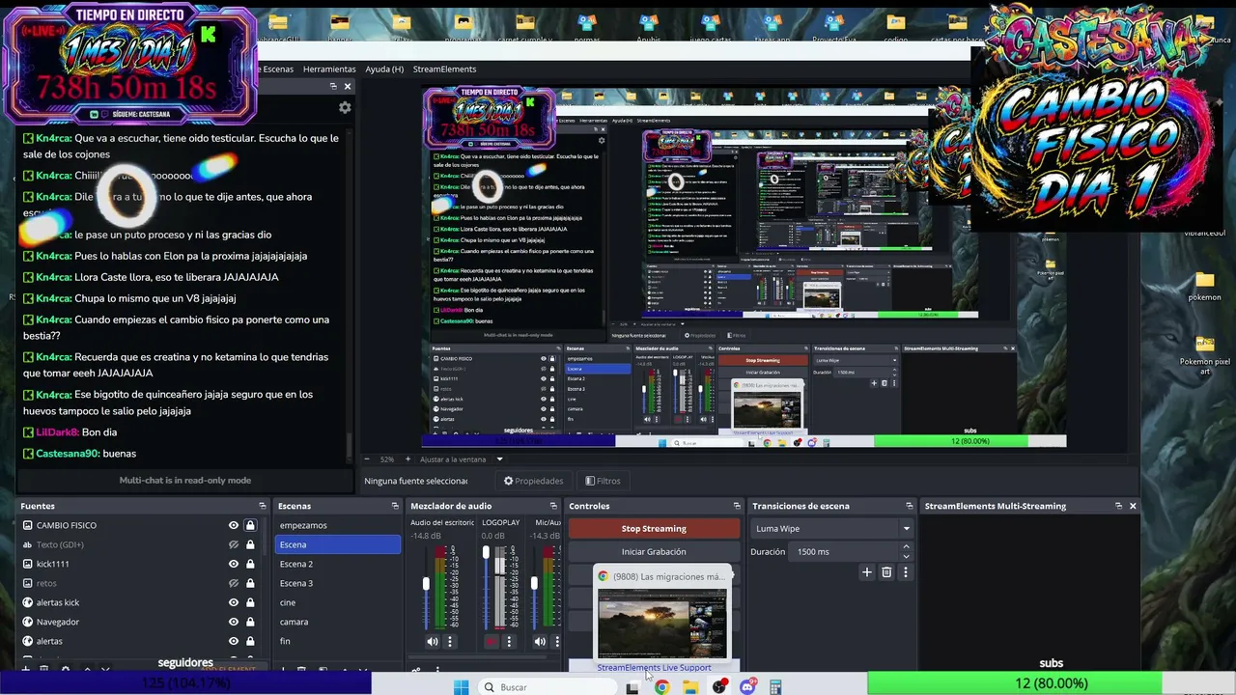Close the StreamElements Multi-Streaming panel

click(1133, 506)
